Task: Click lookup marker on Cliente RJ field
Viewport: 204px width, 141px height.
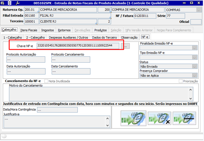Action: tap(96, 23)
